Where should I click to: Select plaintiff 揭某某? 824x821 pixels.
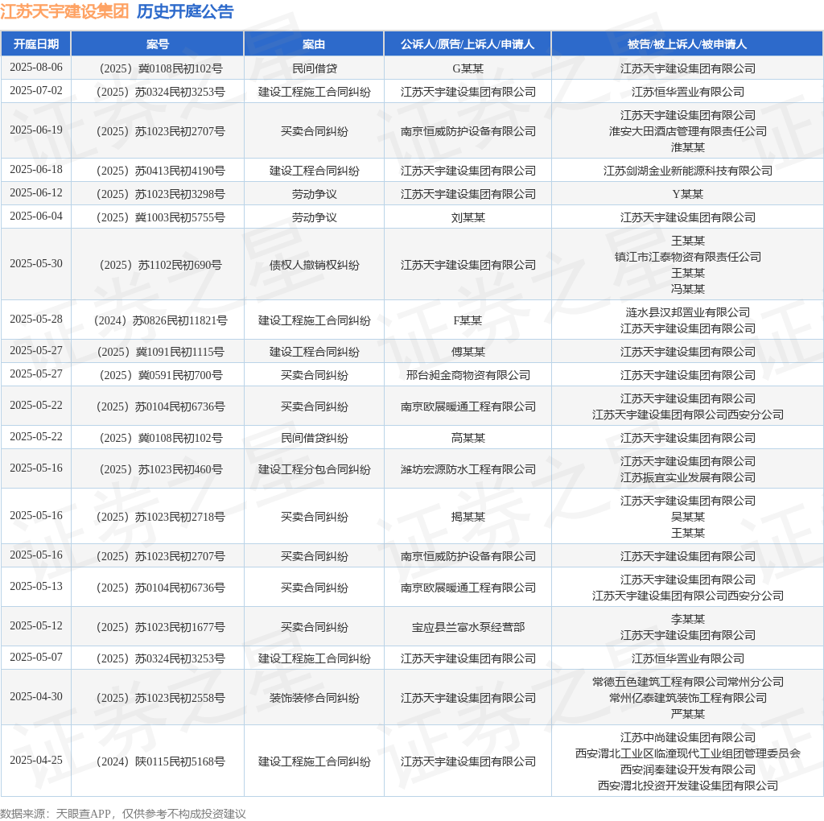tap(468, 517)
